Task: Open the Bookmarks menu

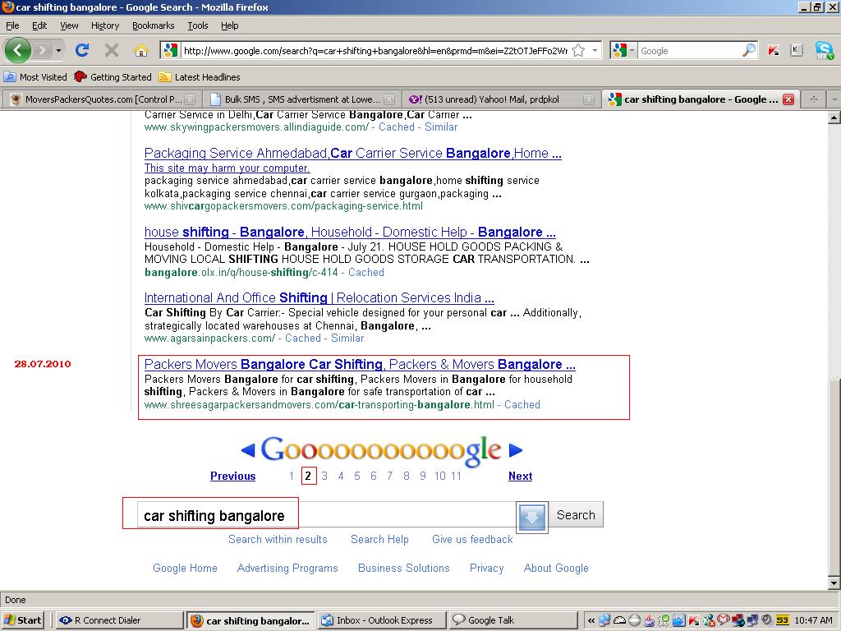Action: 154,25
